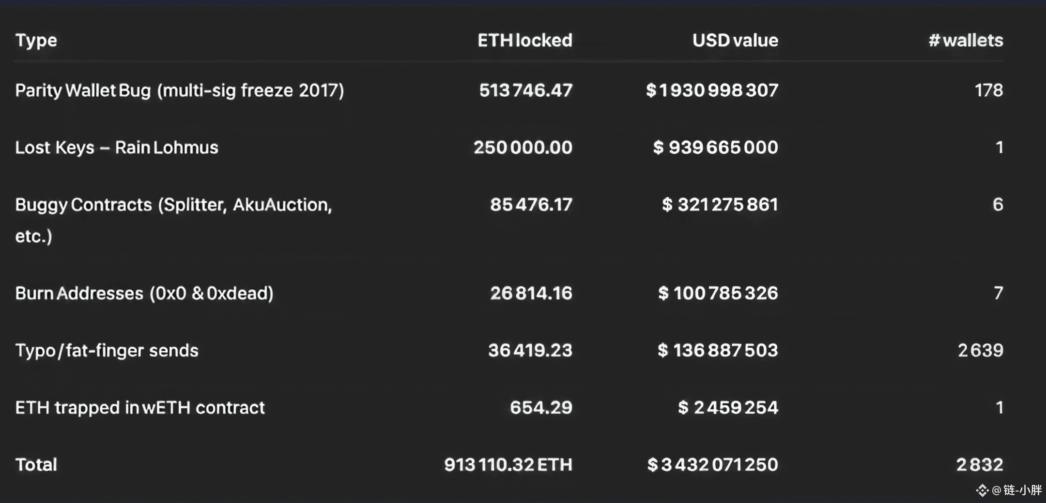Click the "USD value" column header

(735, 40)
